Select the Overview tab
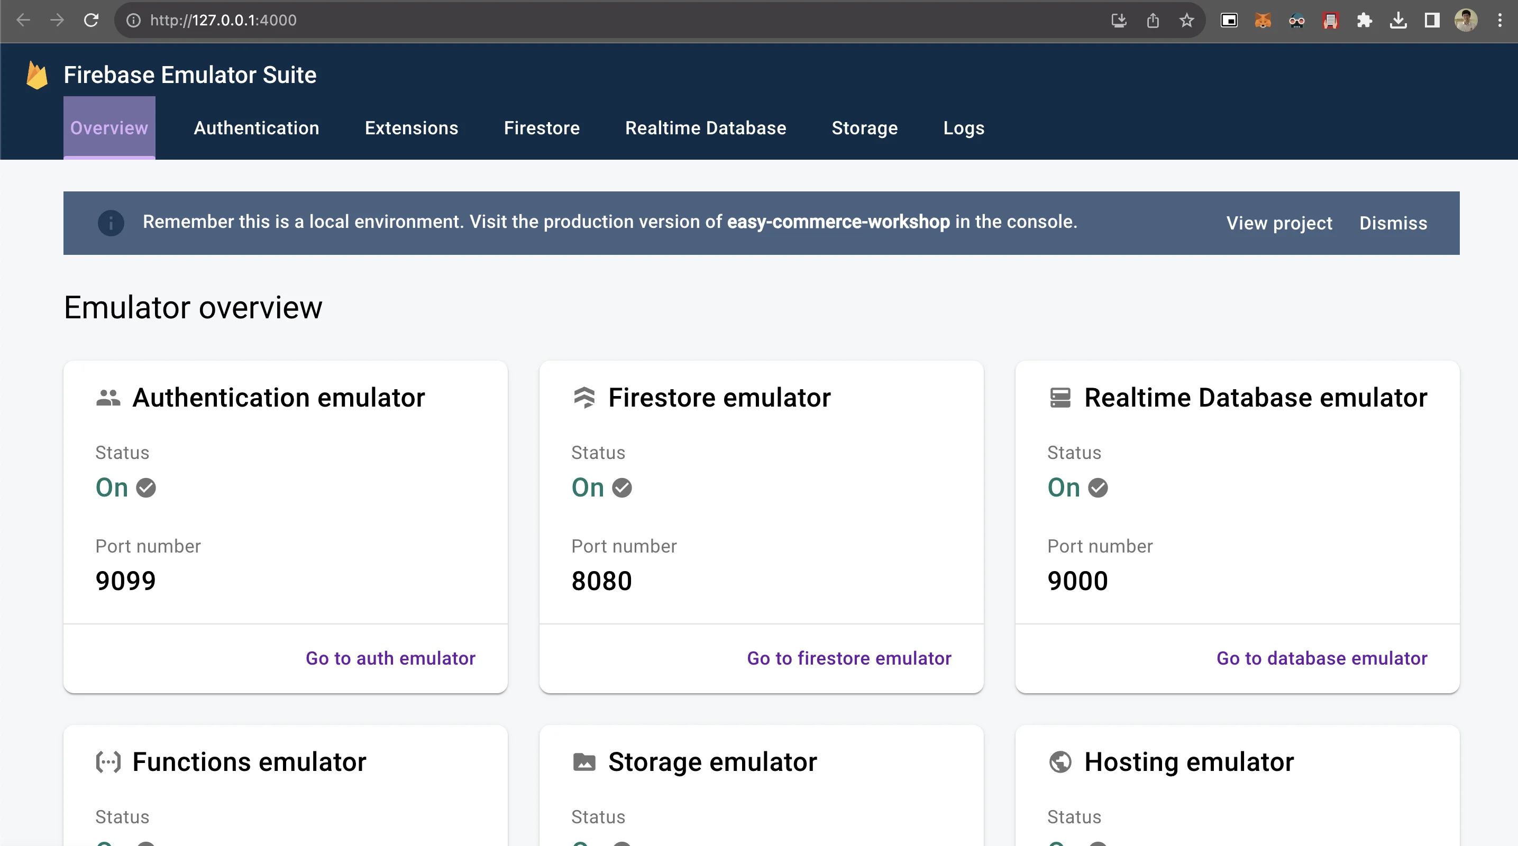This screenshot has height=846, width=1518. coord(109,128)
